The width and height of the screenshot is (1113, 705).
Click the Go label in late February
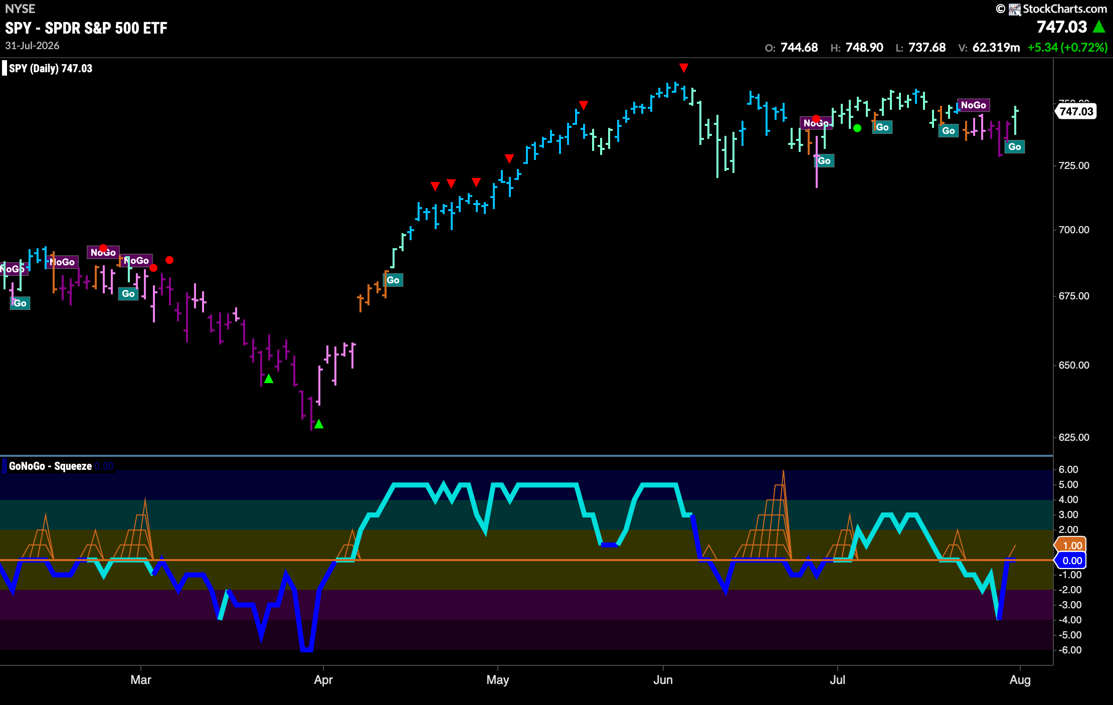pos(128,293)
